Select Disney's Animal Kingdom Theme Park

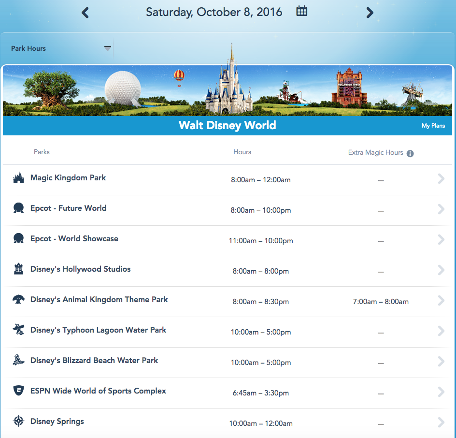(99, 300)
